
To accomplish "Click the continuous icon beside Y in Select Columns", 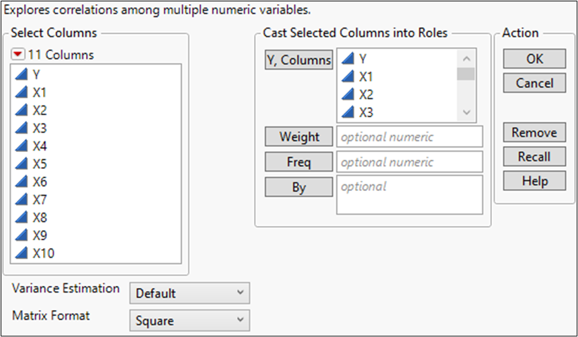I will [x=22, y=75].
